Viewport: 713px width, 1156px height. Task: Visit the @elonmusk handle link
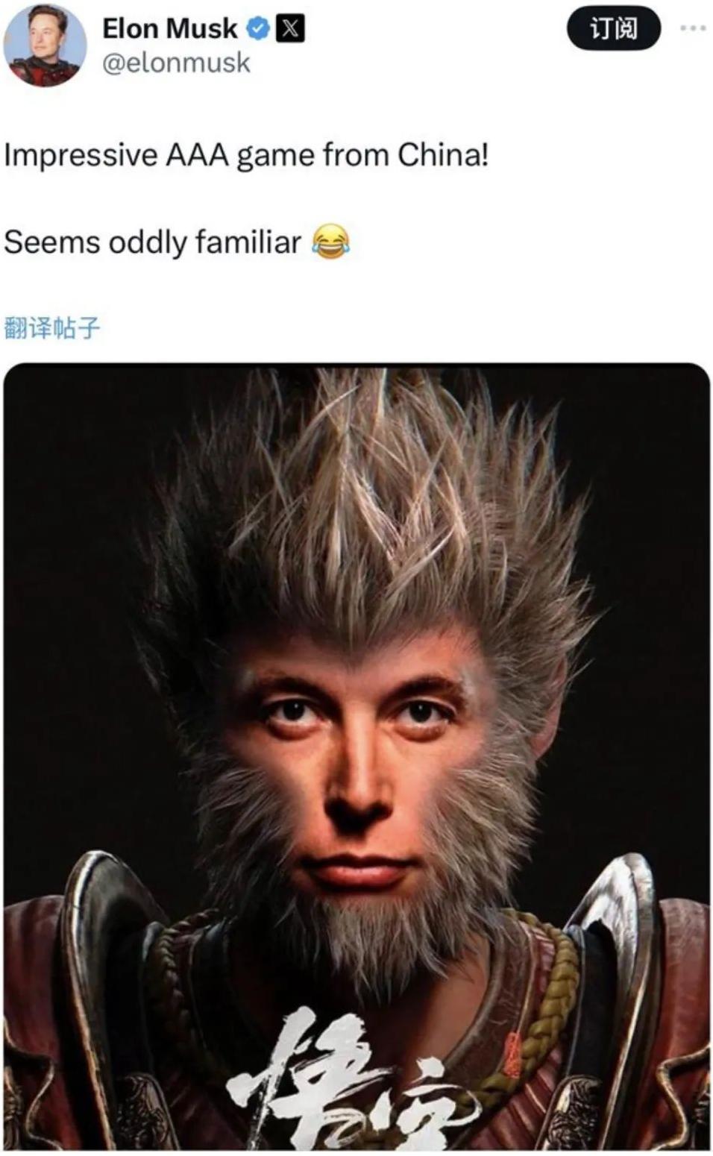click(x=176, y=63)
